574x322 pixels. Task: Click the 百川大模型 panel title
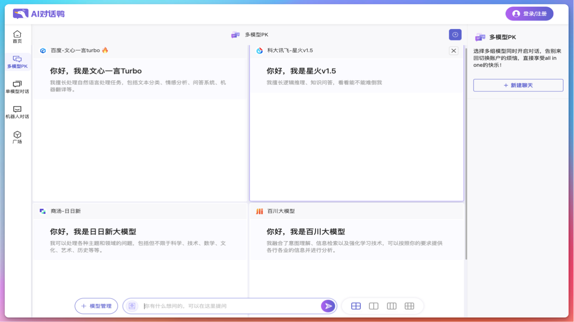(281, 211)
